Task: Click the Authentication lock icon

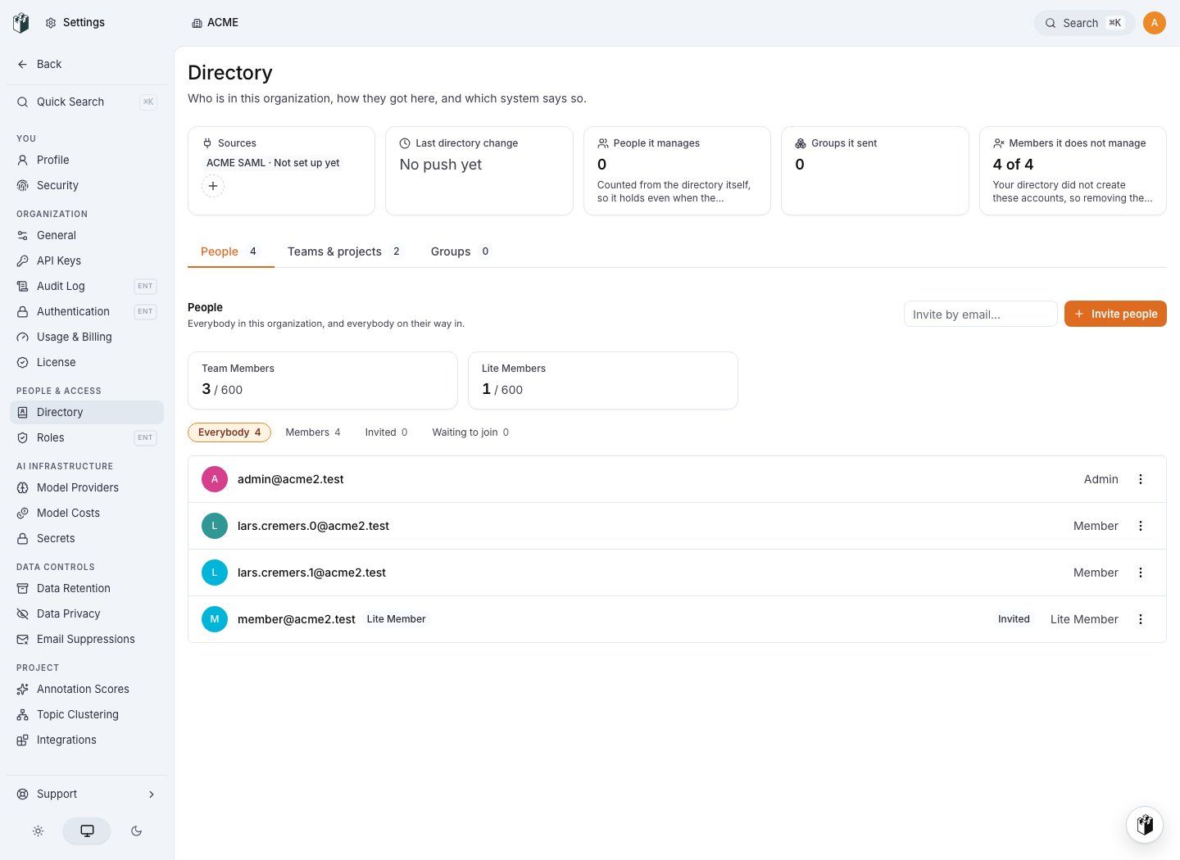Action: 23,311
